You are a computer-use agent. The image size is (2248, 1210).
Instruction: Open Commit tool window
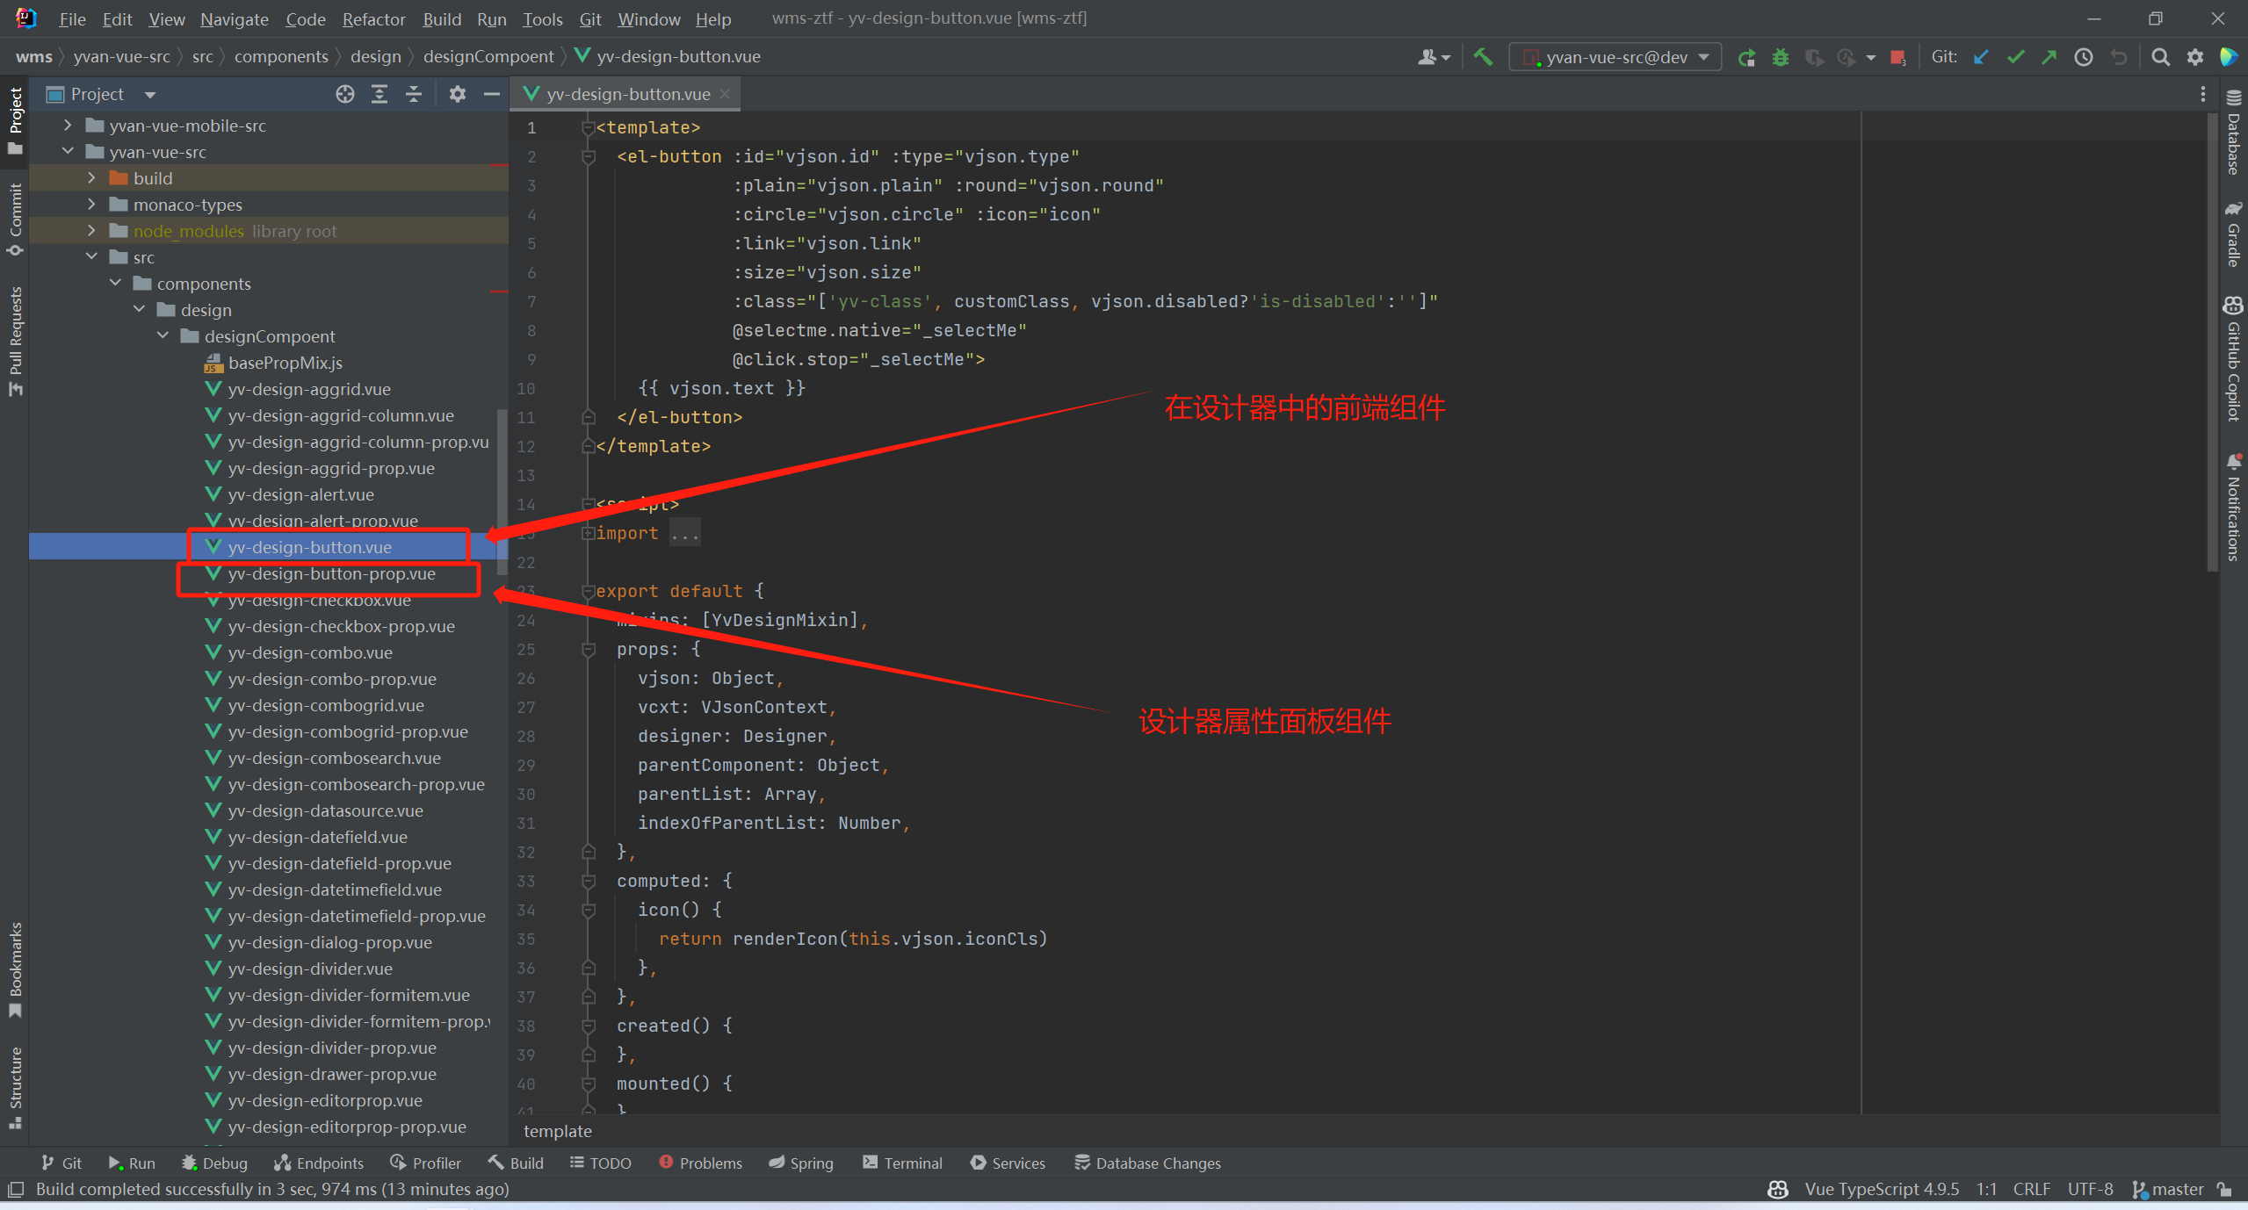pos(15,220)
